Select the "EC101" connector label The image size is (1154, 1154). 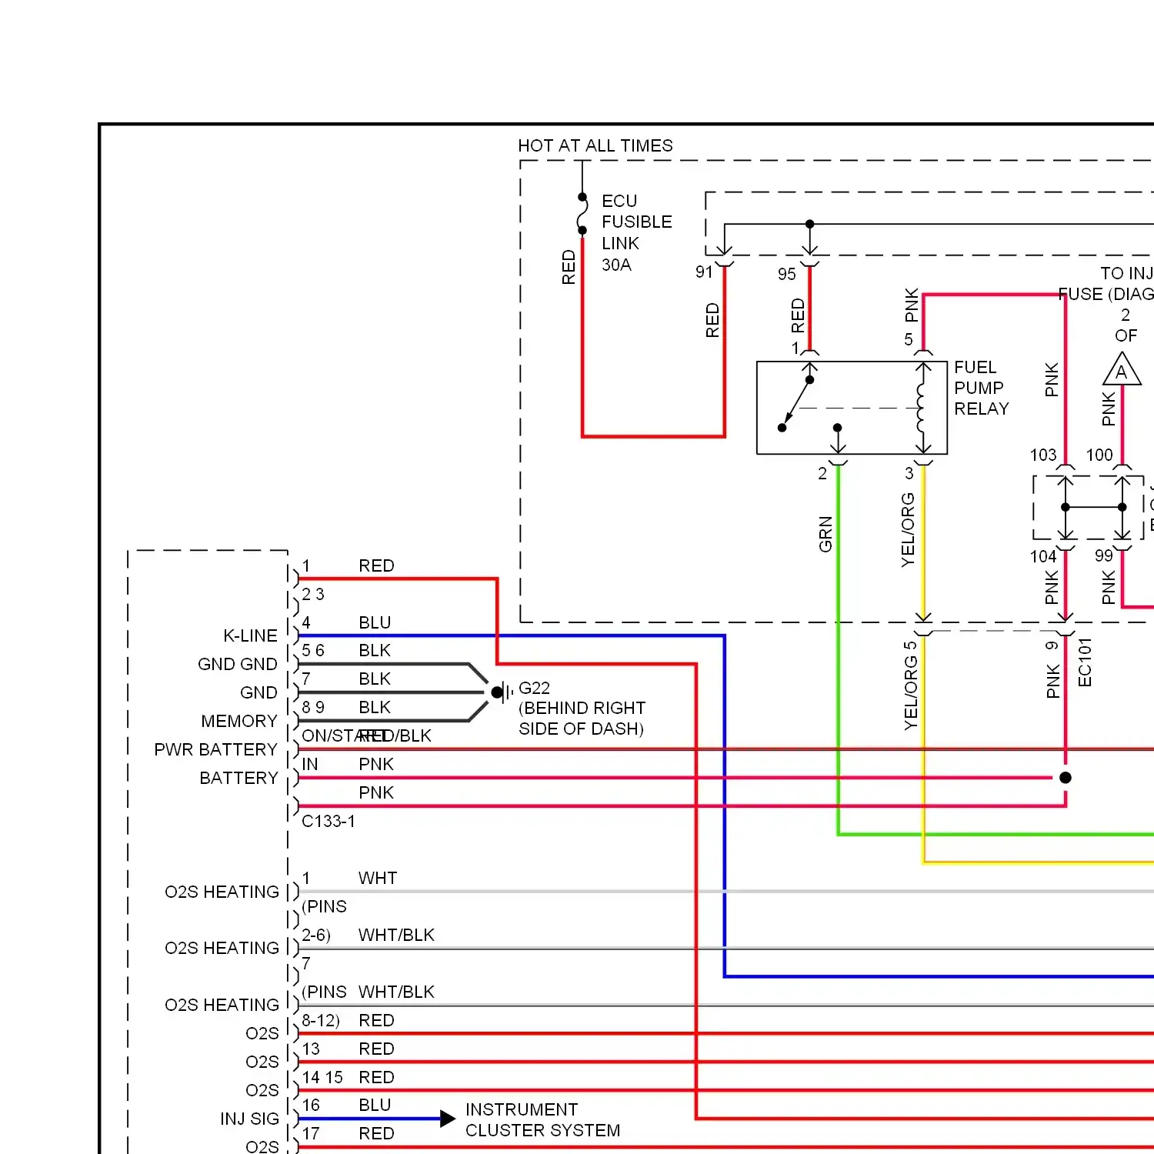tap(1085, 662)
